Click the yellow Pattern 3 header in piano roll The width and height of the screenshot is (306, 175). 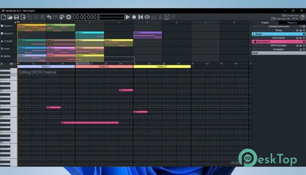[162, 66]
